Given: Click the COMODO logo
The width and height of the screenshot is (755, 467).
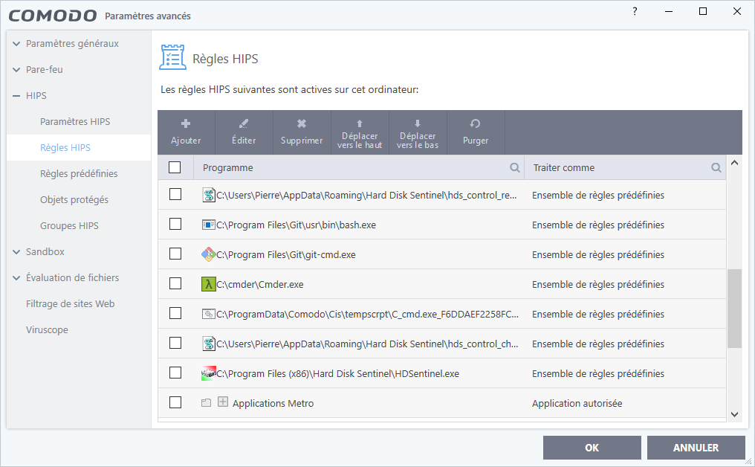Looking at the screenshot, I should [x=53, y=16].
